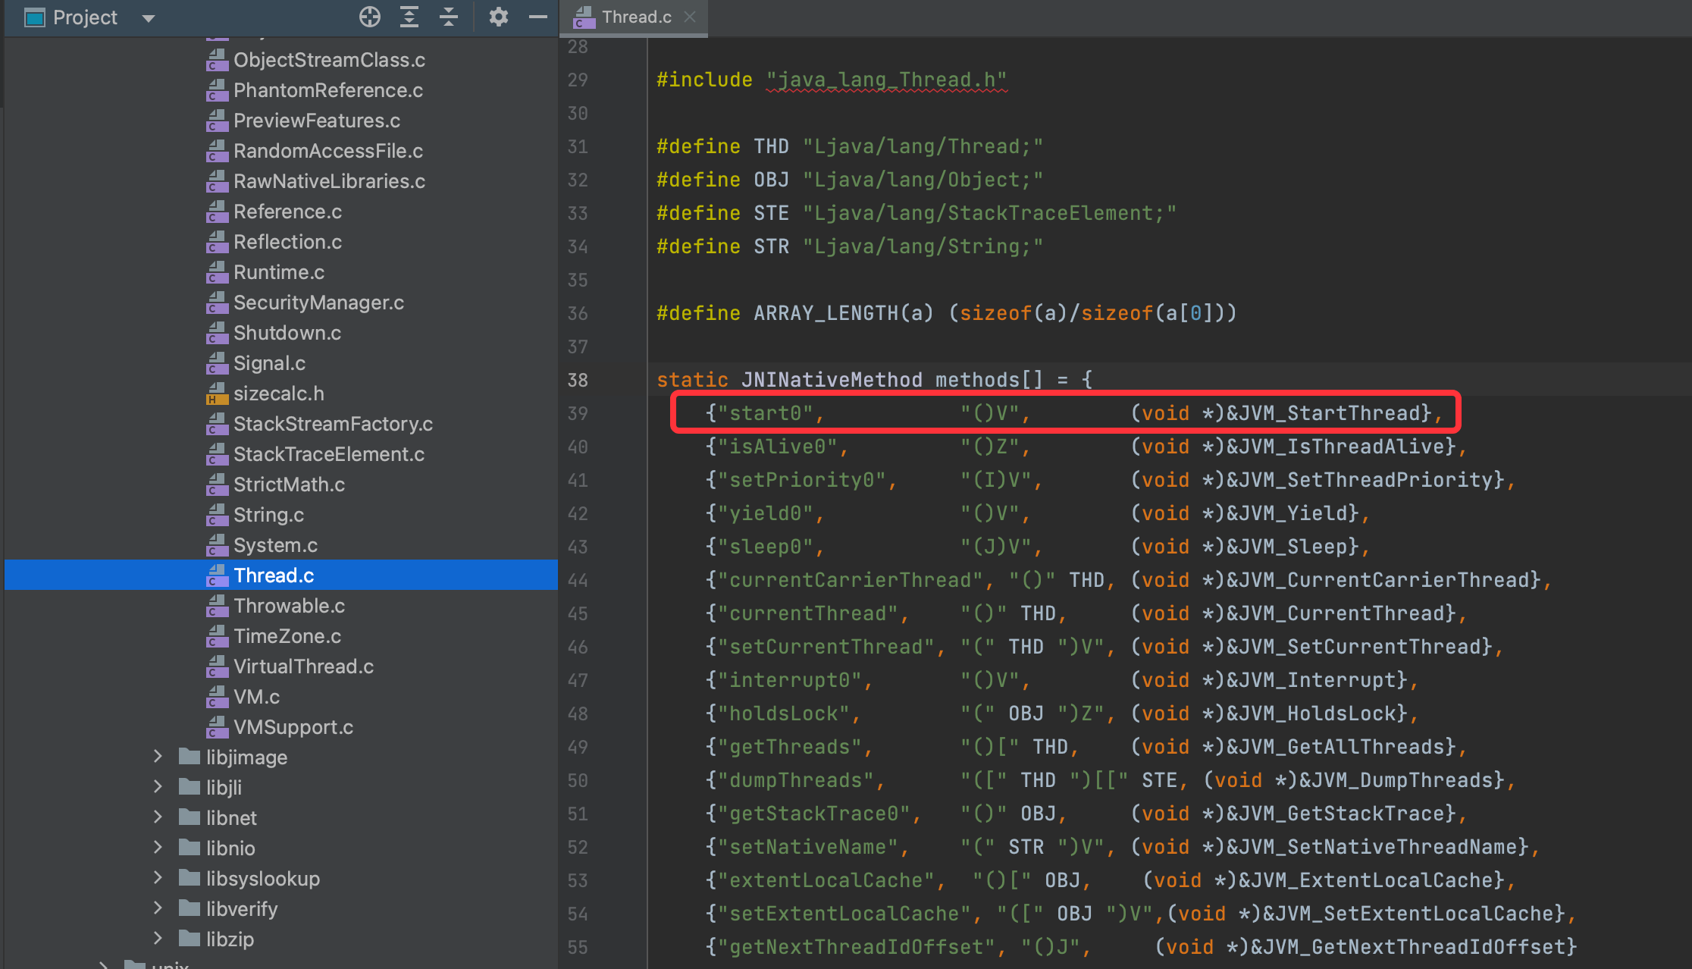Click the "java_lang_Thread.h" include string
This screenshot has height=969, width=1692.
click(886, 80)
